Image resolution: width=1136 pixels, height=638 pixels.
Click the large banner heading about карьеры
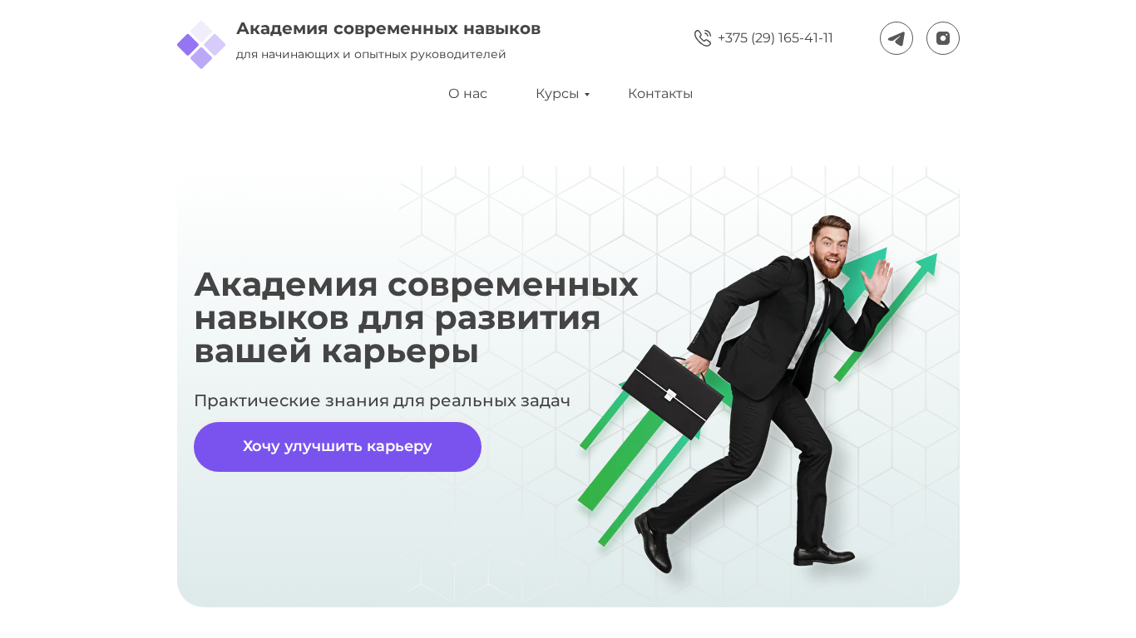click(416, 317)
